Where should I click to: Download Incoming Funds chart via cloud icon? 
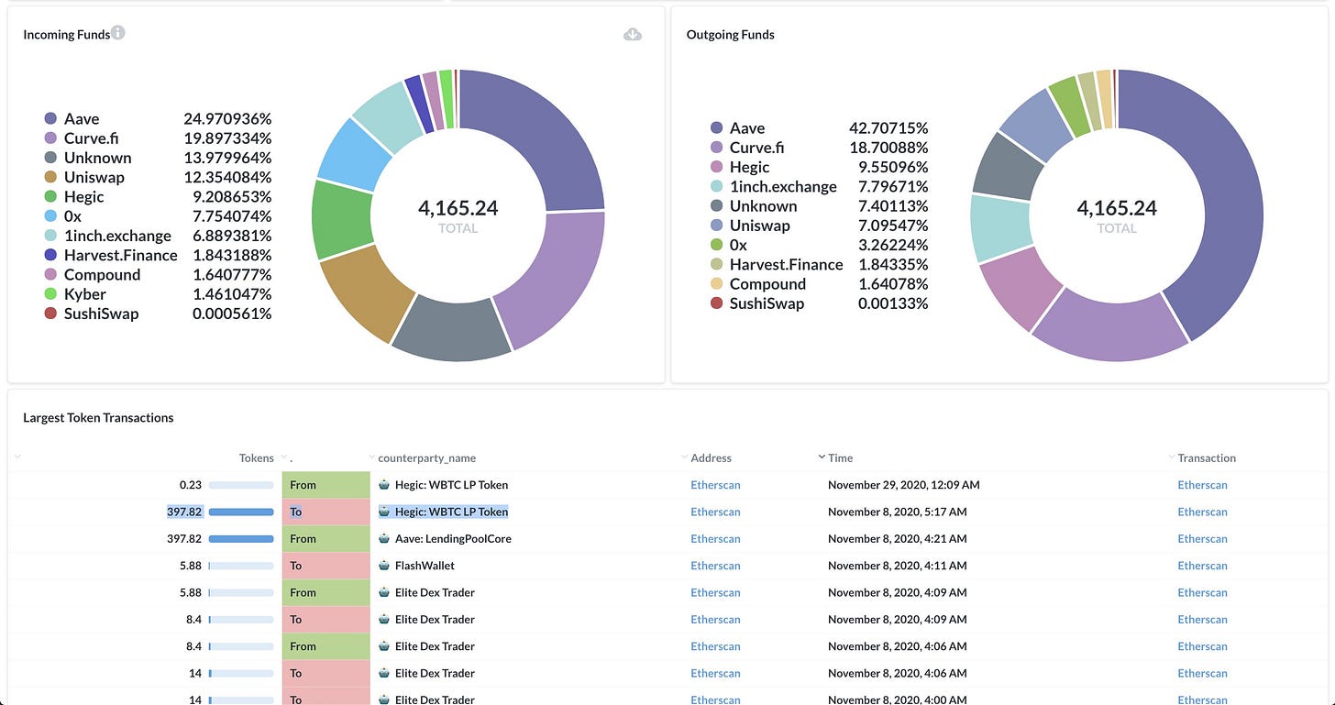tap(633, 34)
